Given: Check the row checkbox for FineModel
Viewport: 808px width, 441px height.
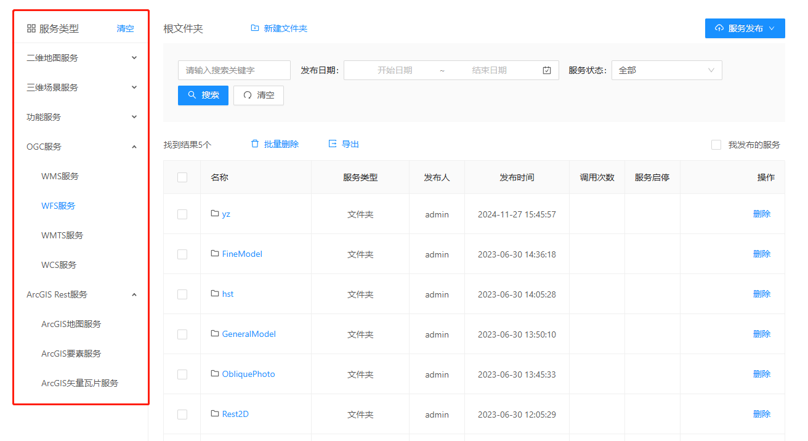Looking at the screenshot, I should click(182, 254).
